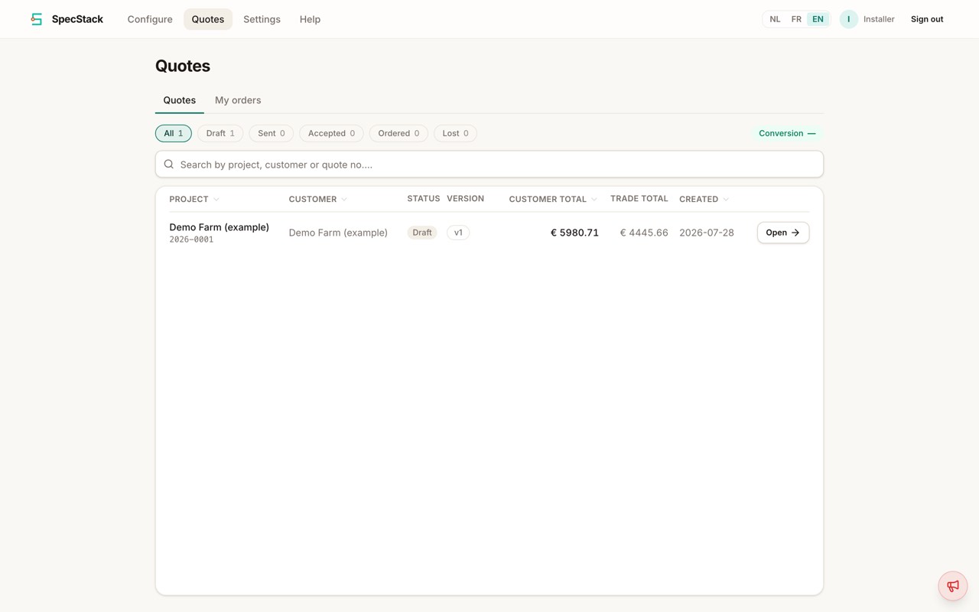
Task: Filter quotes by Accepted status
Action: point(331,133)
